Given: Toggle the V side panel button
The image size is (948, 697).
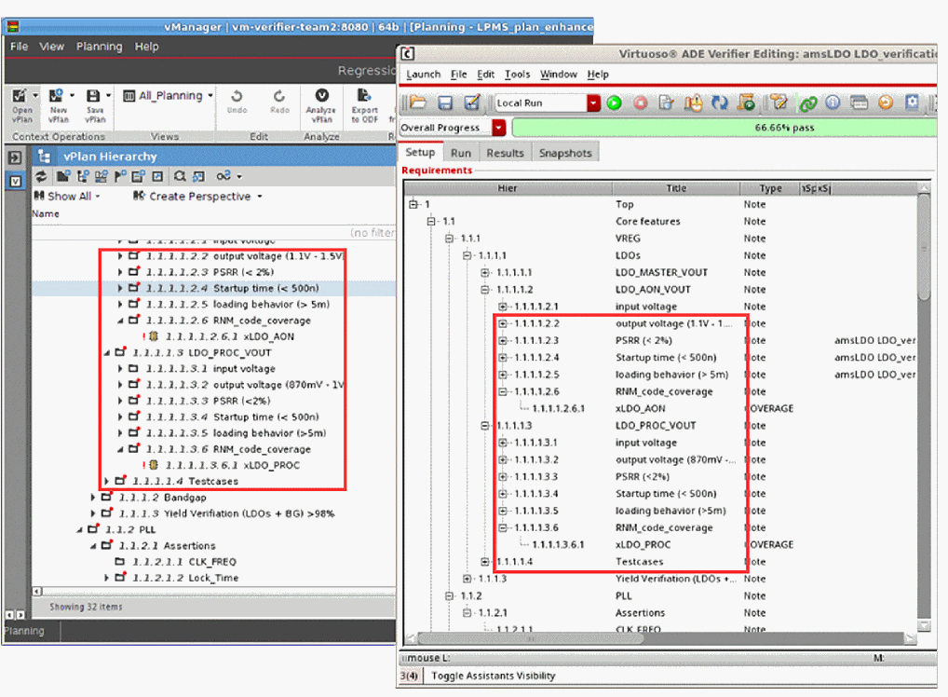Looking at the screenshot, I should pyautogui.click(x=15, y=181).
